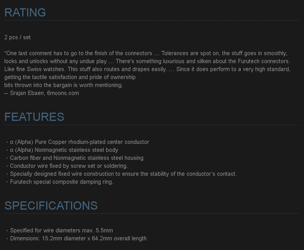Screen dimensions: 304x250
Task: Click the wire diameters max 5.5mm specification
Action: (x=62, y=230)
